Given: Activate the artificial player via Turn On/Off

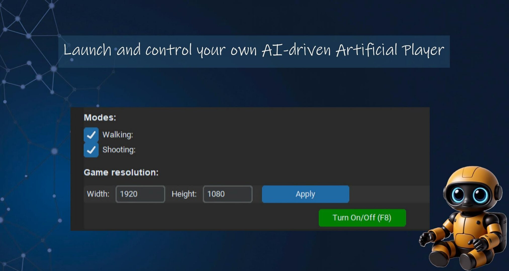Looking at the screenshot, I should click(362, 218).
